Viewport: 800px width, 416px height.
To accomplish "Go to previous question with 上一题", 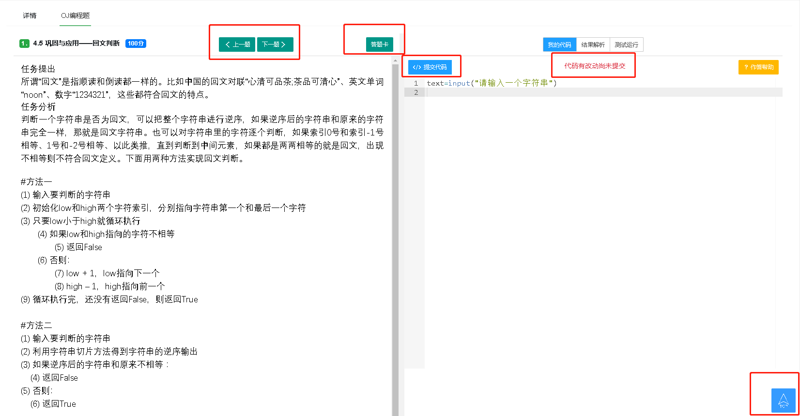I will click(x=237, y=45).
